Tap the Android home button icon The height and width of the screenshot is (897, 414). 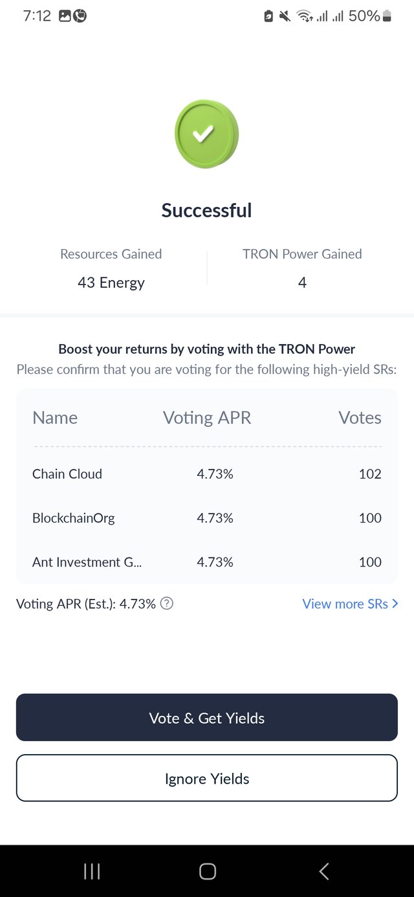(x=207, y=871)
